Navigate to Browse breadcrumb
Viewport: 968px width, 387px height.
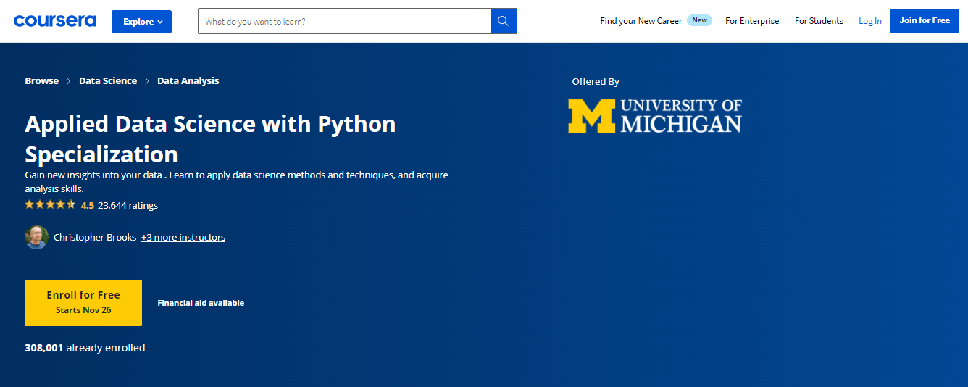42,81
